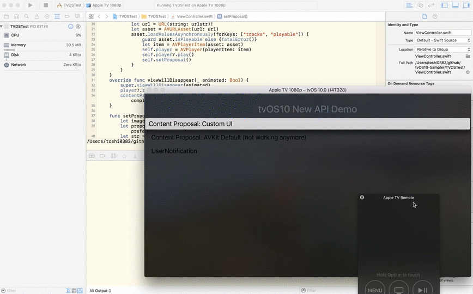Toggle middle view mode button beside navigator Filter
Image resolution: width=473 pixels, height=294 pixels.
[74, 291]
